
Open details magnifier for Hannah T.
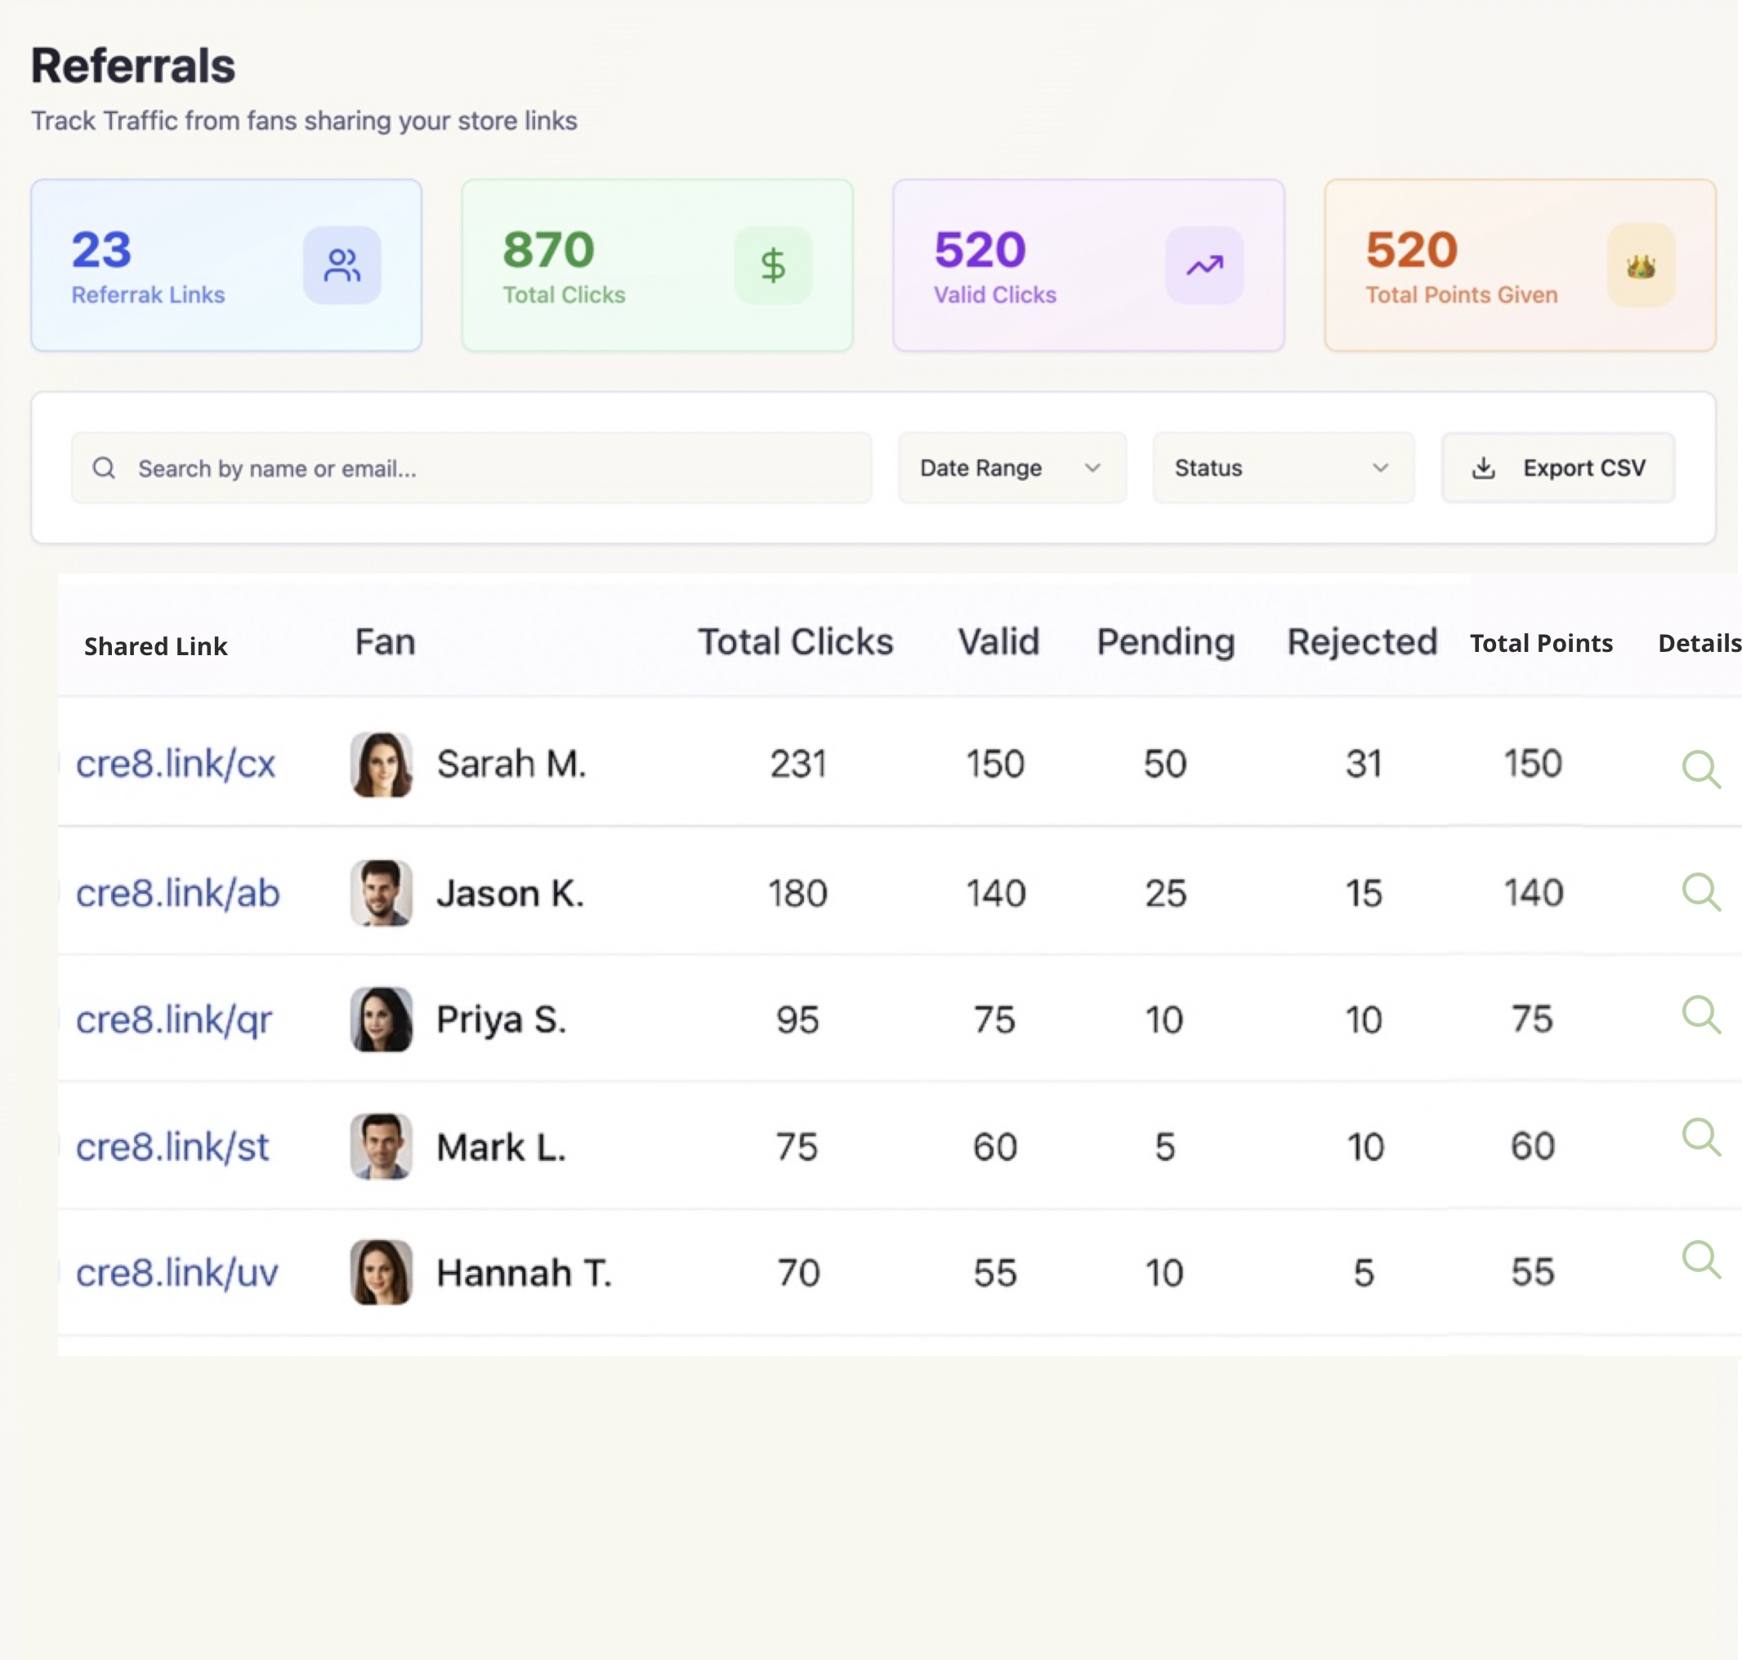(x=1700, y=1259)
